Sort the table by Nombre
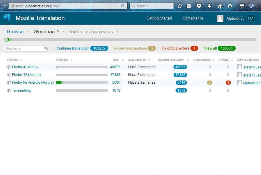 pyautogui.click(x=14, y=60)
